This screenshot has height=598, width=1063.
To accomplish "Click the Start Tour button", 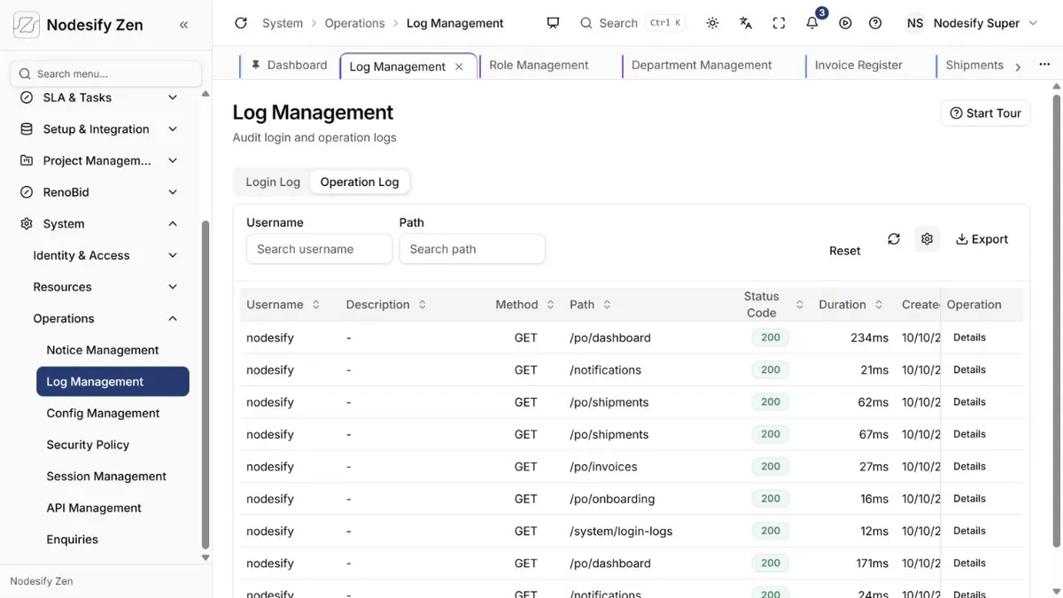I will pos(985,113).
